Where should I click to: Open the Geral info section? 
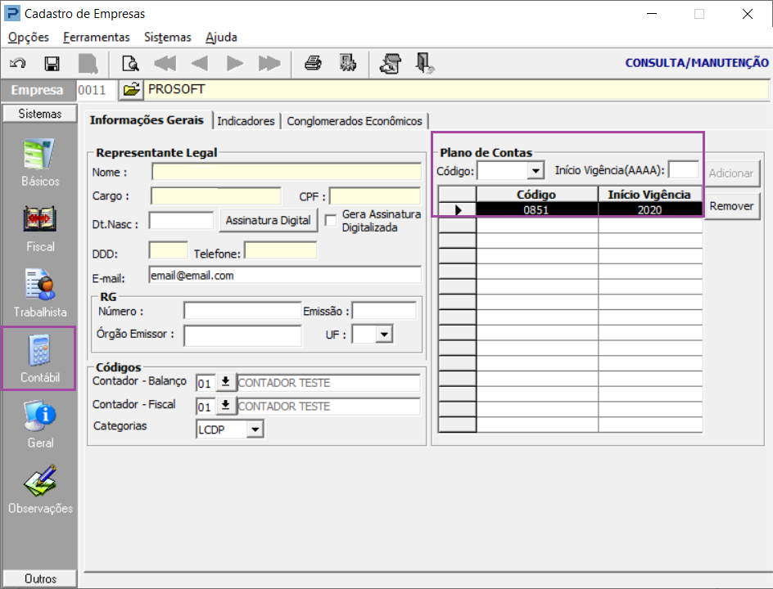click(40, 424)
